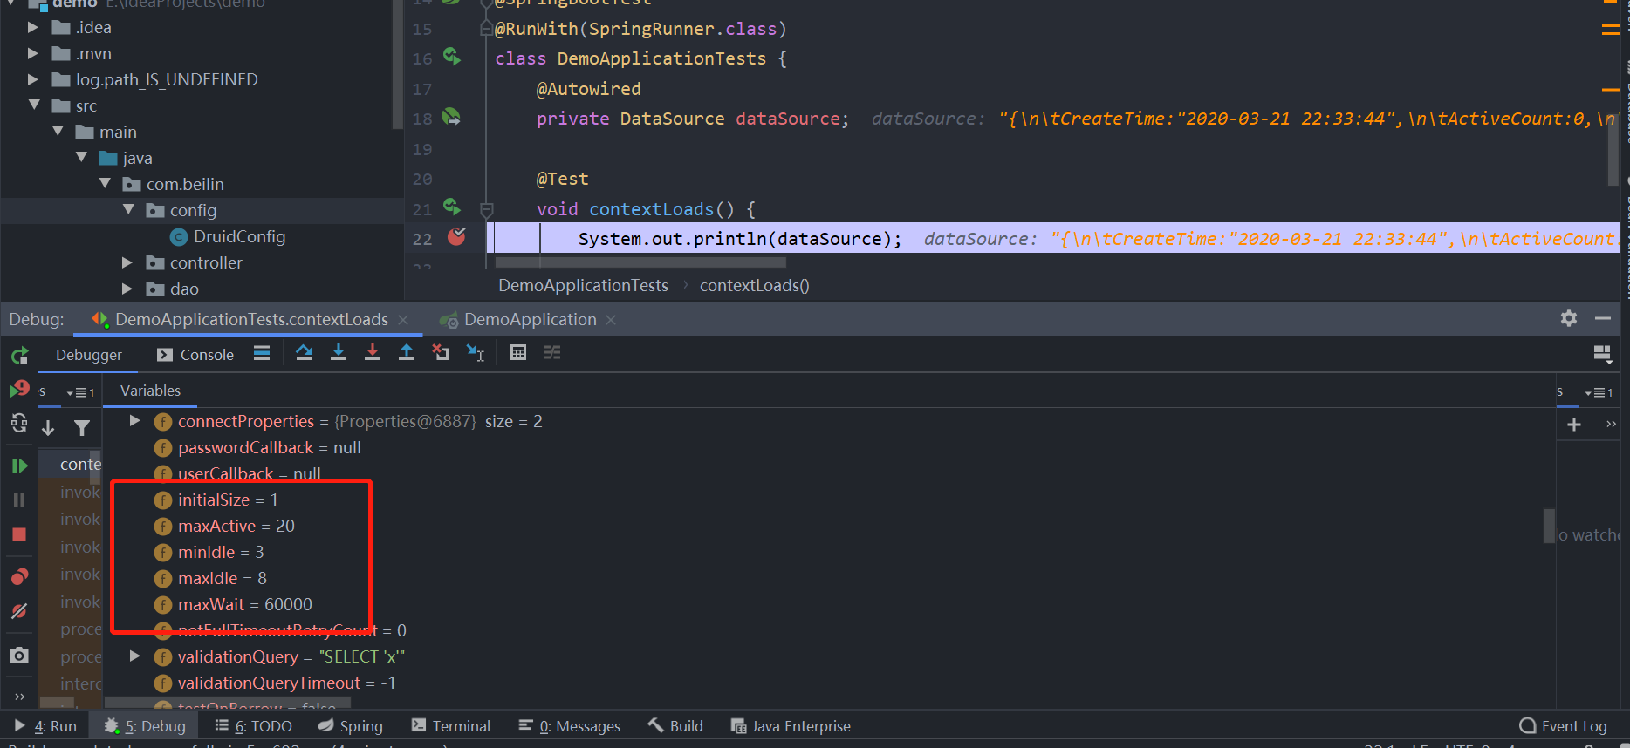Hide the Debug tool window with the minus icon
Screen dimensions: 1630x748
click(1603, 319)
